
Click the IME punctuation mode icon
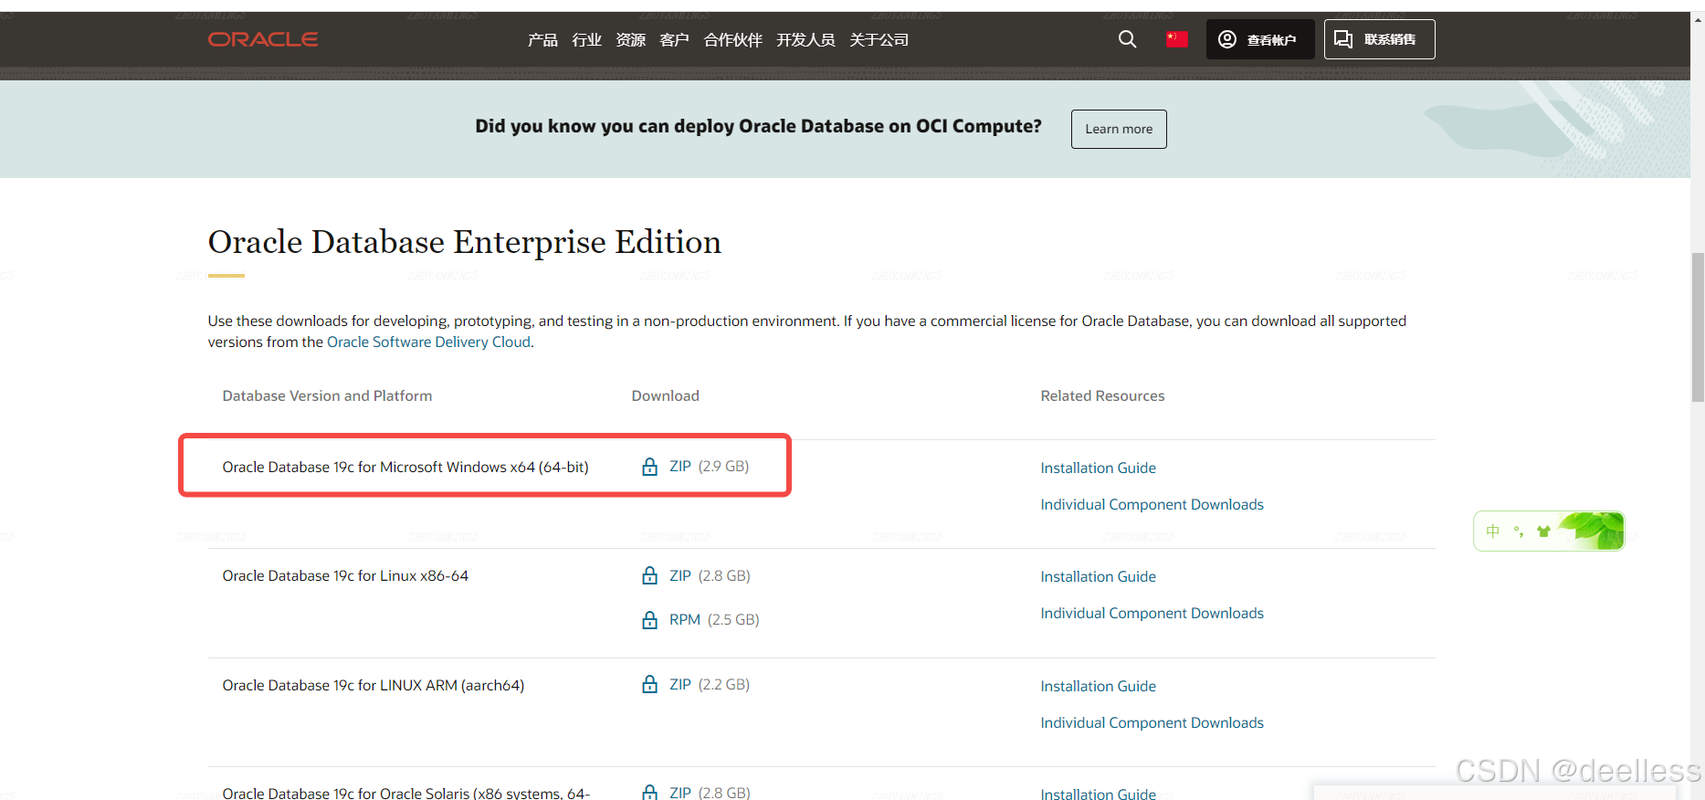tap(1519, 532)
